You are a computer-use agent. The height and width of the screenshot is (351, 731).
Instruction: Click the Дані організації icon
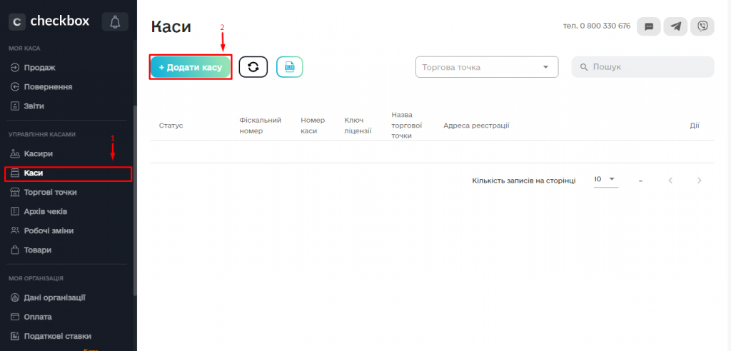[x=15, y=297]
